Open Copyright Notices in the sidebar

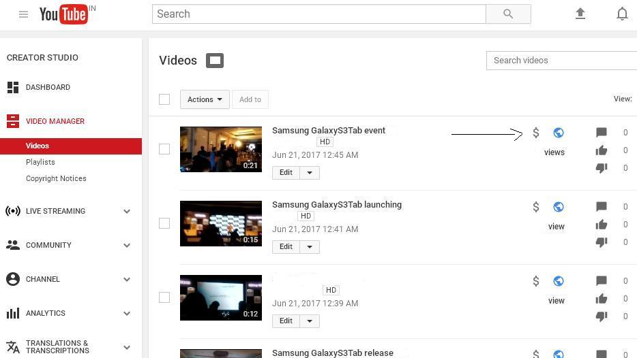(x=56, y=178)
